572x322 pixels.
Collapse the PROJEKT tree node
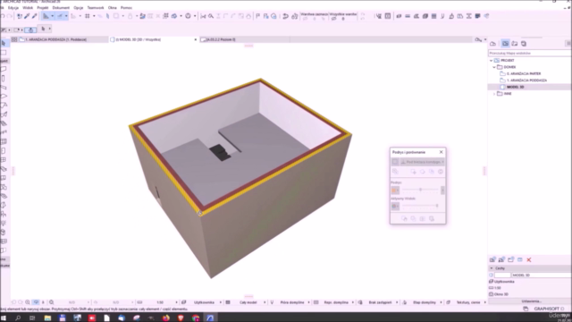[491, 60]
